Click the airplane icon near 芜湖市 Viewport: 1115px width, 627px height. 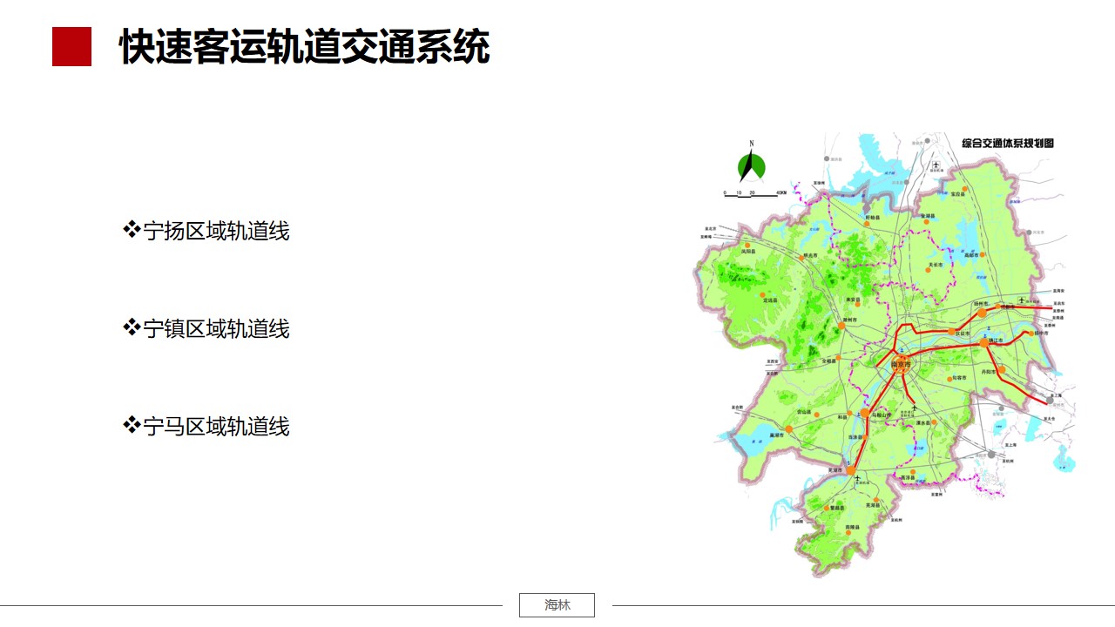click(x=858, y=478)
